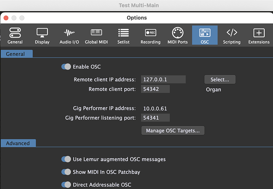
Task: Toggle Show MIDI In OSC Patchbay
Action: [66, 172]
